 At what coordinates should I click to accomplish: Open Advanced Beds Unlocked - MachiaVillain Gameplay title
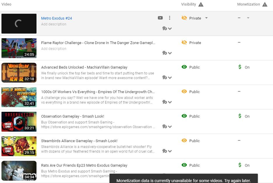(84, 67)
